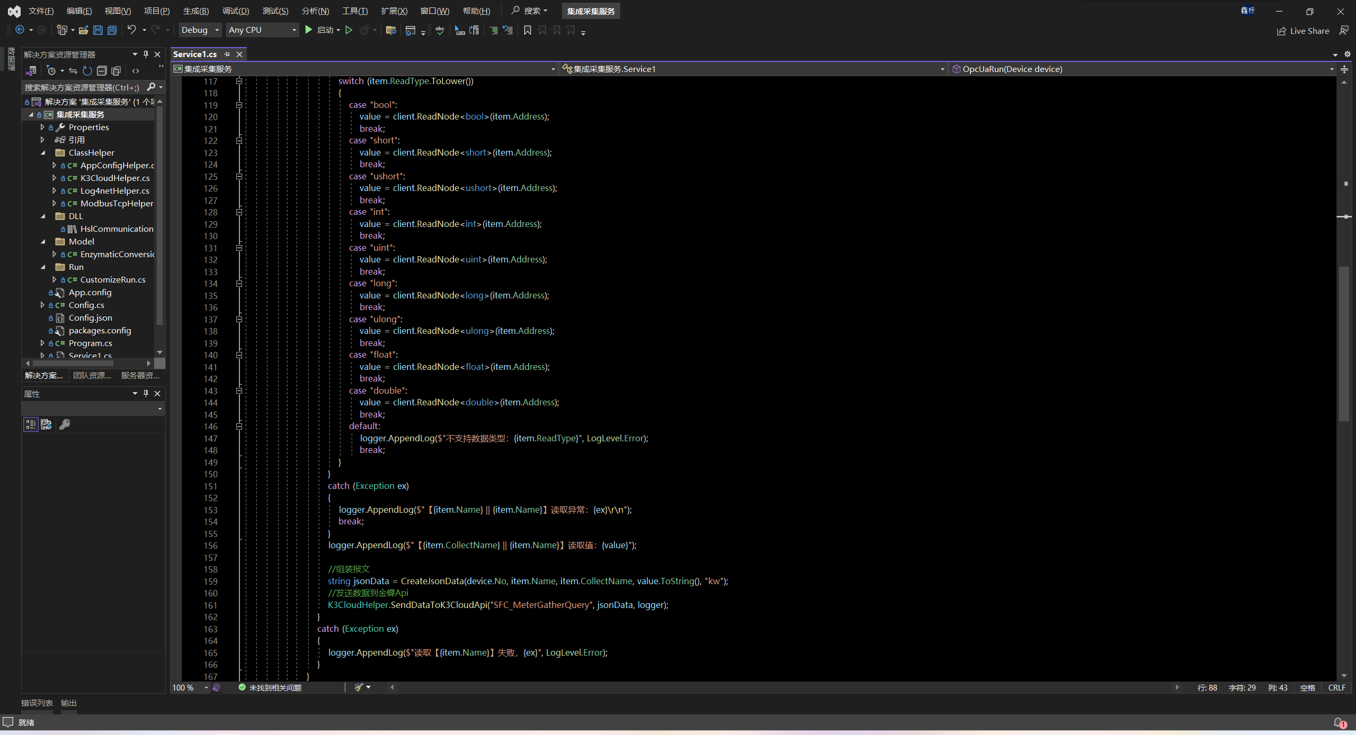Select Config.json file in the tree

[x=90, y=317]
